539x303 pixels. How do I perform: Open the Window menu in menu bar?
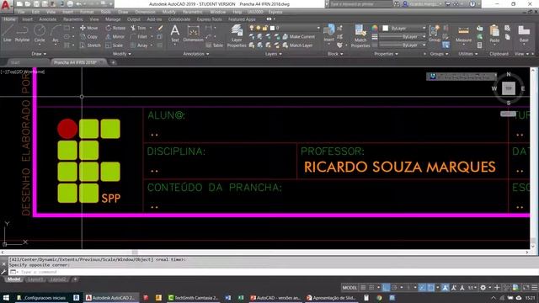pos(218,12)
